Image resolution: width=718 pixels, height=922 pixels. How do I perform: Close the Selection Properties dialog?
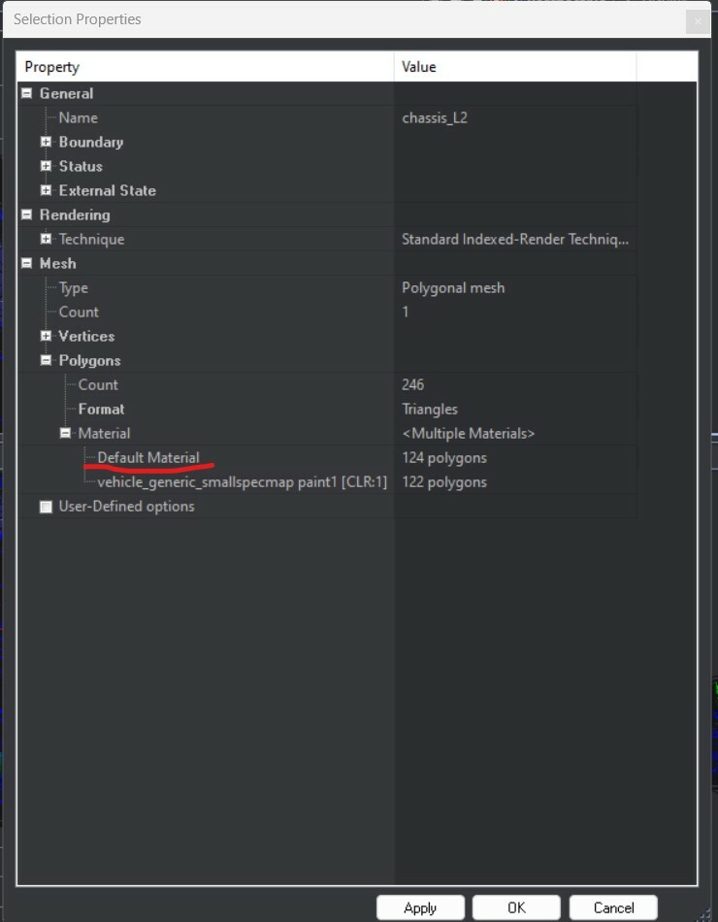pos(698,21)
